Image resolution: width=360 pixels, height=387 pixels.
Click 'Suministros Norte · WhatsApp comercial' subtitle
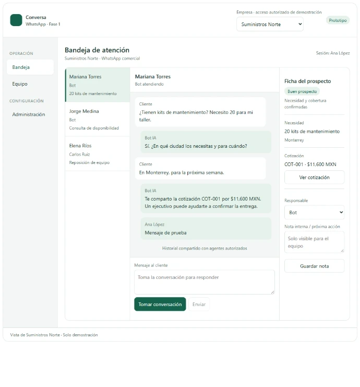[102, 58]
